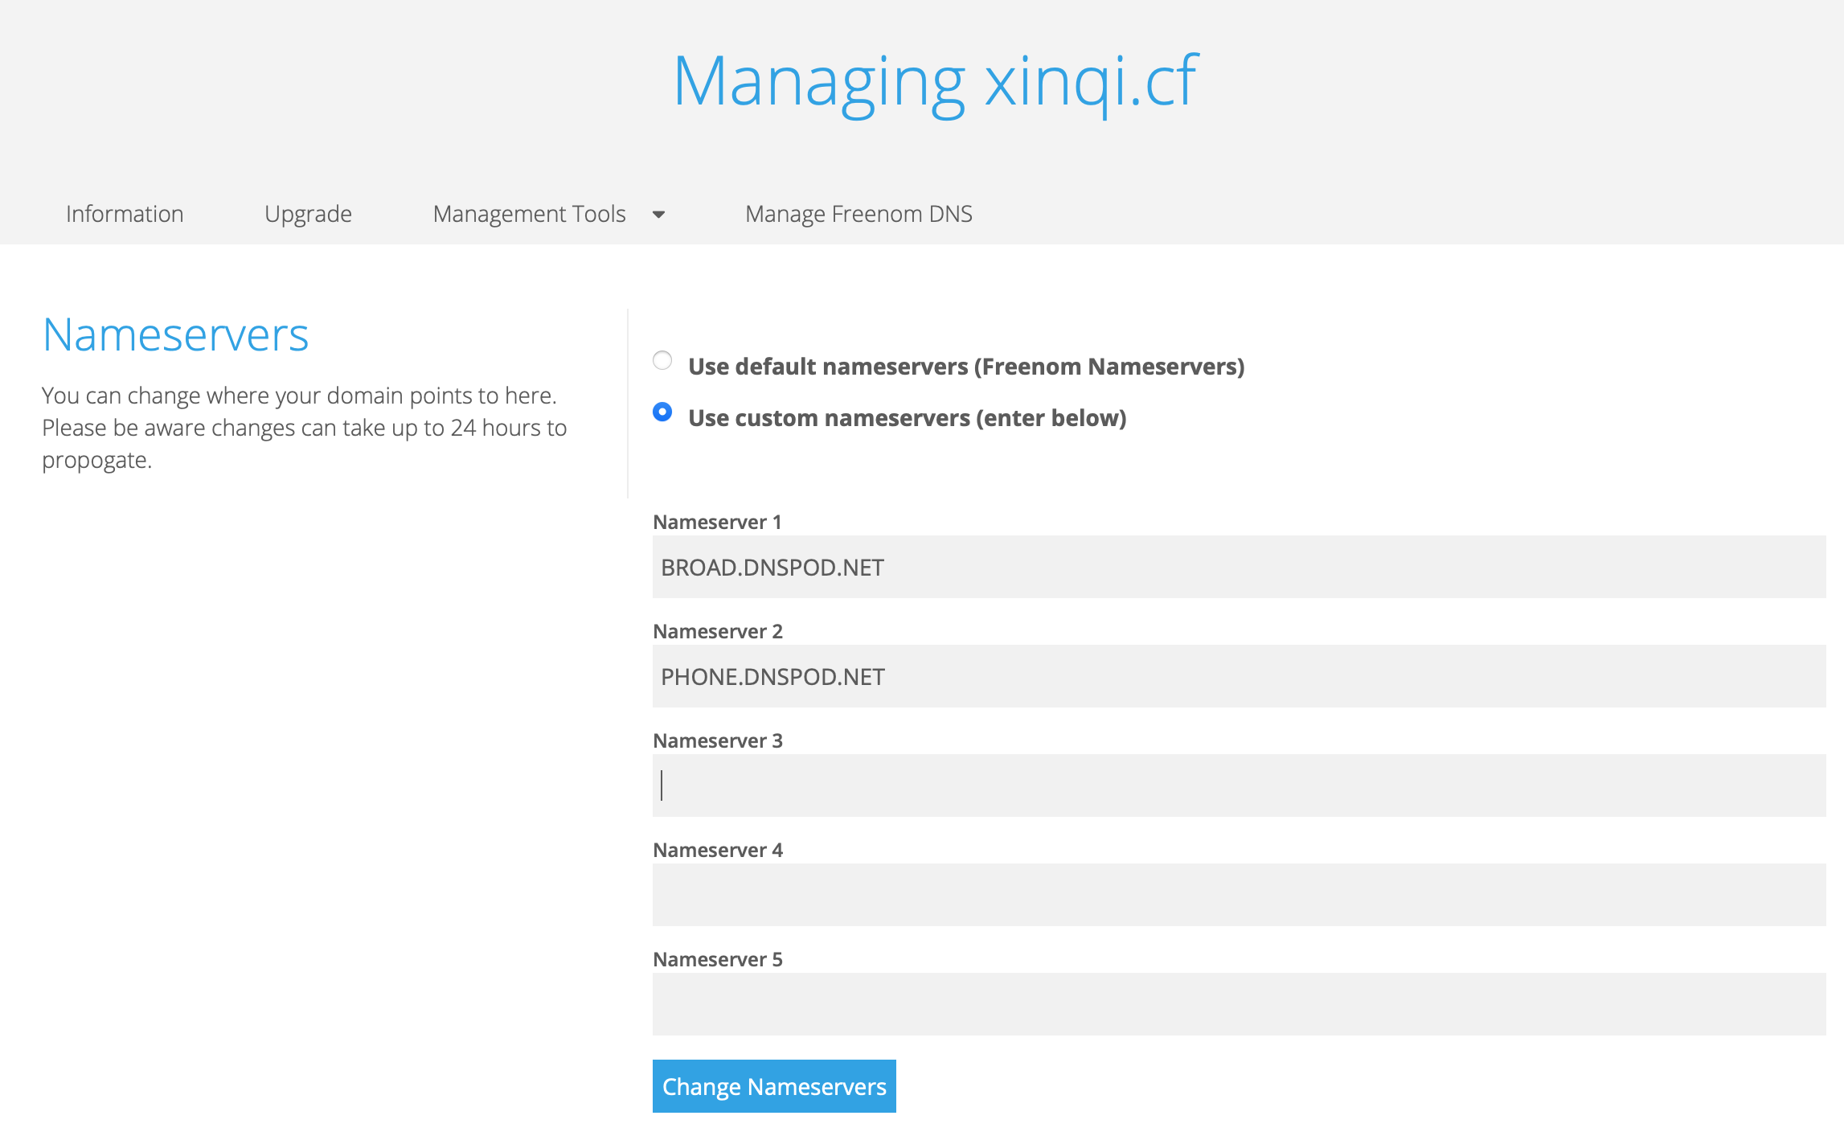
Task: Click the 'Use default nameservers' label text
Action: (966, 367)
